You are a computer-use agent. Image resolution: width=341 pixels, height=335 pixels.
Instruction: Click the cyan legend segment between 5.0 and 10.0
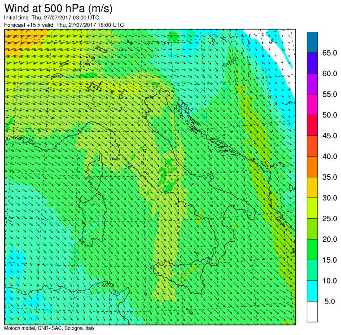[x=312, y=291]
